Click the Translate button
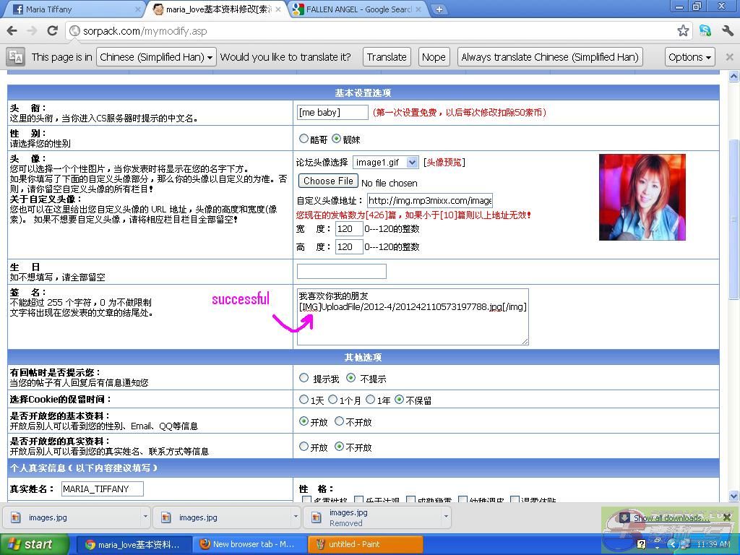This screenshot has height=555, width=740. (386, 57)
